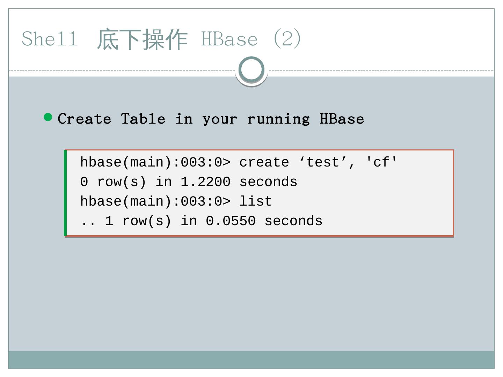Click the "Create Table" words in the bullet
The image size is (503, 377).
(x=111, y=119)
